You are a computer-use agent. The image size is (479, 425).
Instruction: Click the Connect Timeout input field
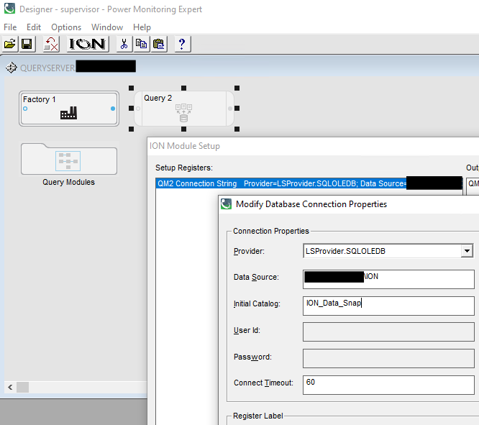pyautogui.click(x=388, y=385)
